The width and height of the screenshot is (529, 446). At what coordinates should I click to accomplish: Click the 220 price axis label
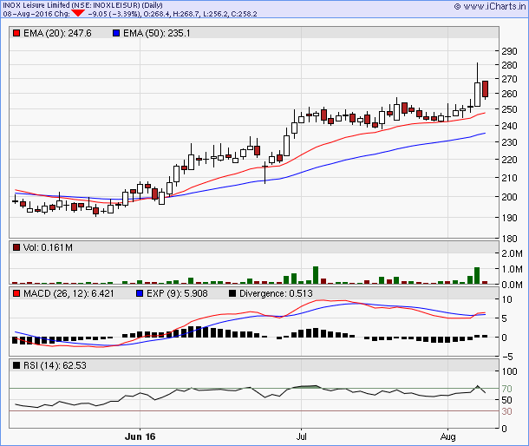click(509, 160)
